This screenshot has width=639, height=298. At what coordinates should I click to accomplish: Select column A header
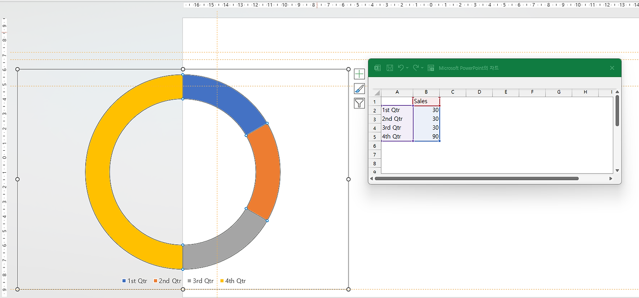397,92
